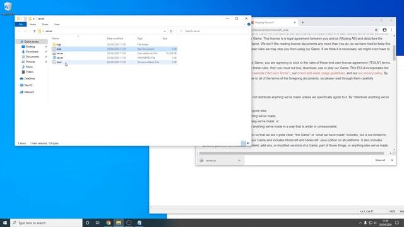
Task: Open Documents in navigation pane
Action: tap(32, 57)
